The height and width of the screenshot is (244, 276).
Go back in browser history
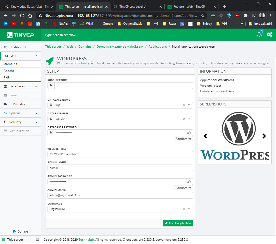pyautogui.click(x=6, y=16)
